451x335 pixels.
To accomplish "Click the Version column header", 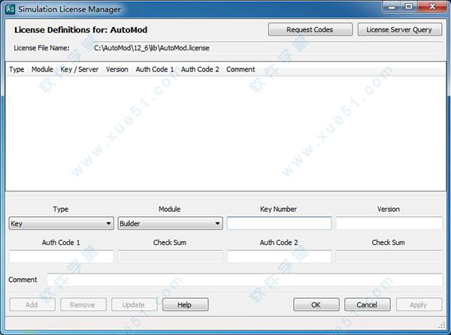I will (117, 69).
